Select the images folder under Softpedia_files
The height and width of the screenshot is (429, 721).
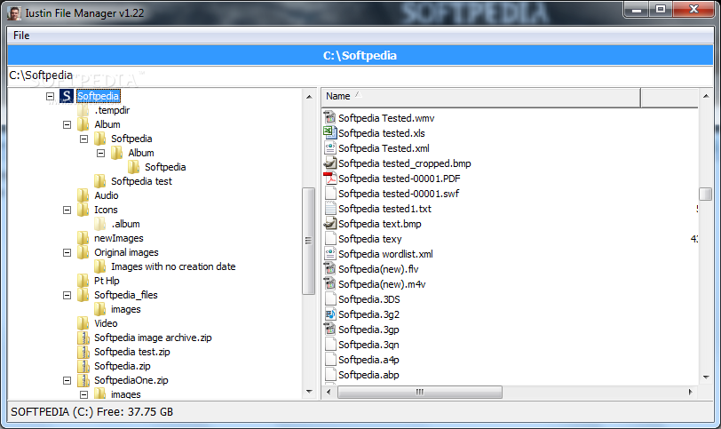125,309
